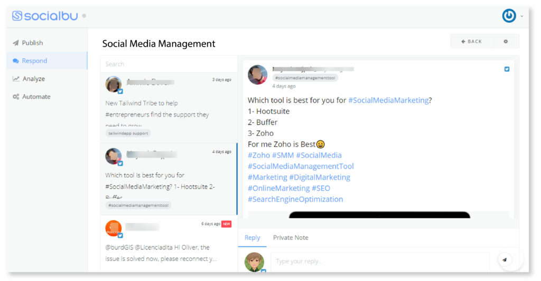541x281 pixels.
Task: Select the Reply tab
Action: [252, 238]
